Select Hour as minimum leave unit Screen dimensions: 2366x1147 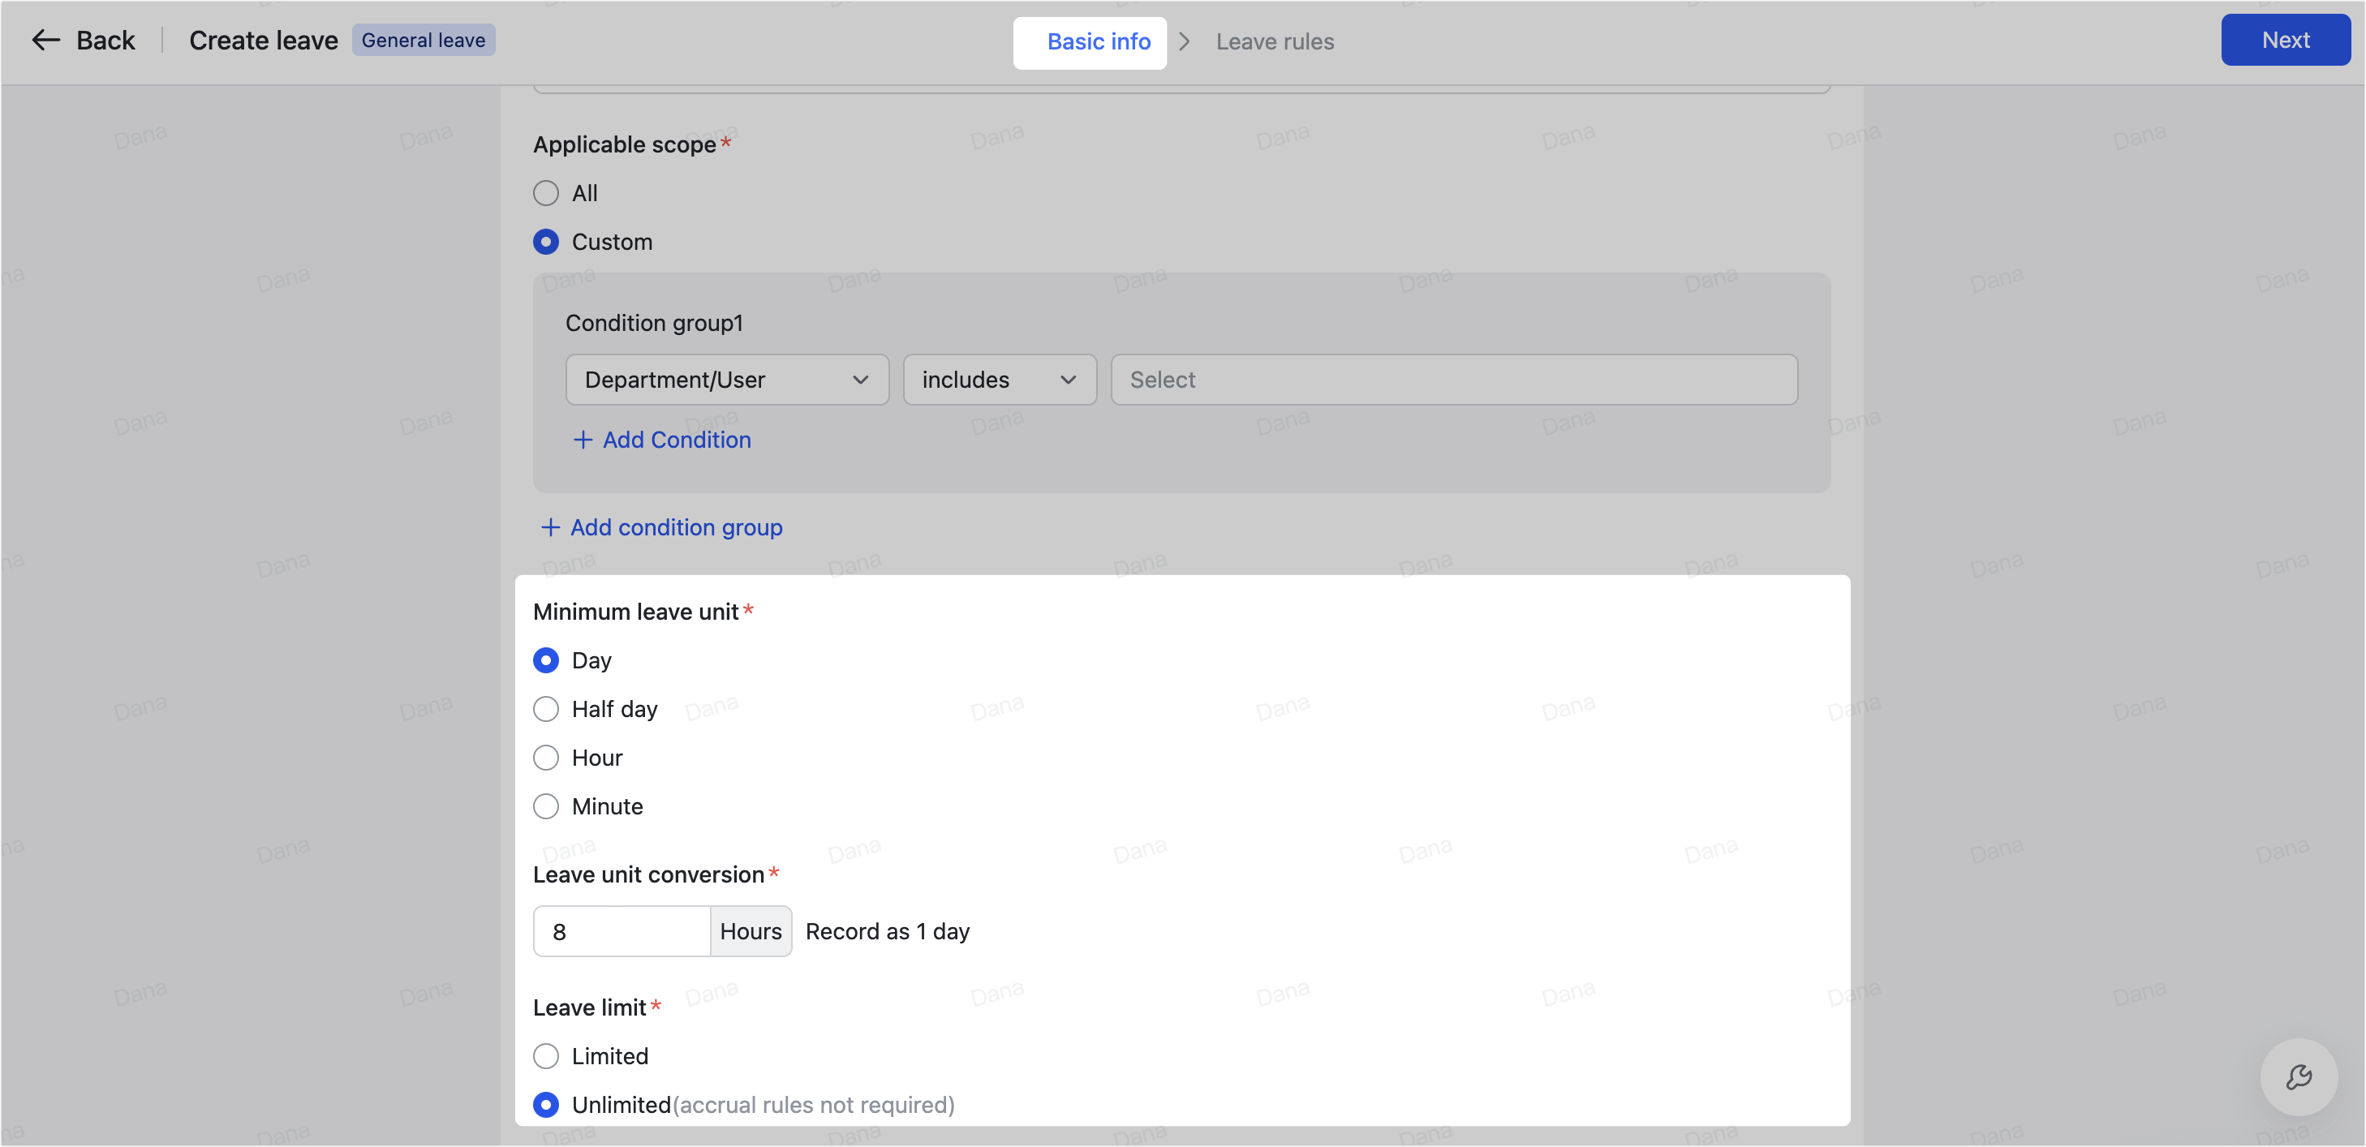click(547, 757)
